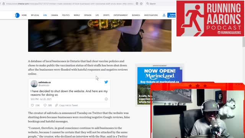
Task: Click the Subscribe button
Action: coord(171,15)
